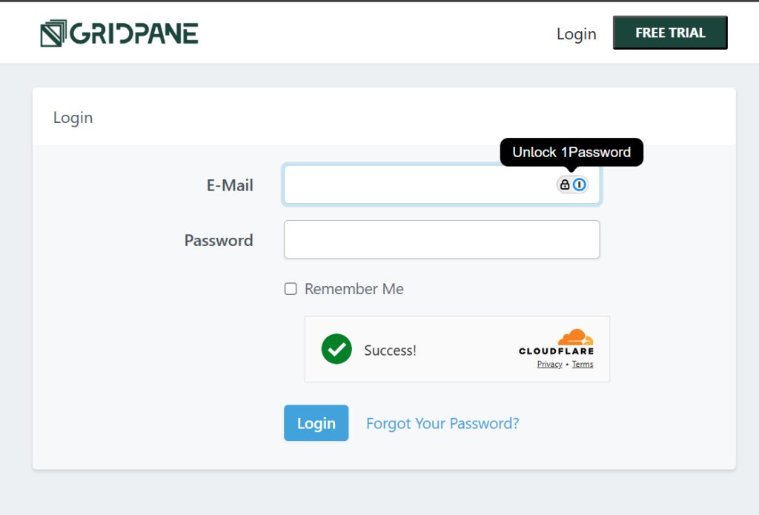Click the green Cloudflare success checkmark

click(x=337, y=349)
